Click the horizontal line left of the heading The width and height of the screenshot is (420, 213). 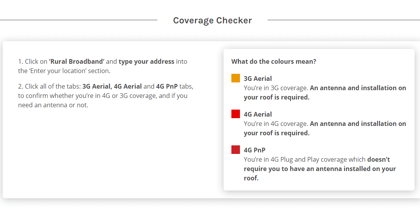pyautogui.click(x=79, y=20)
